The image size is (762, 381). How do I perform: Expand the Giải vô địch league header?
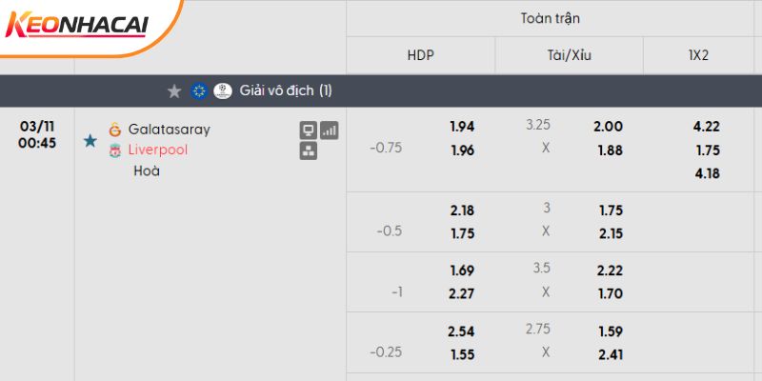click(x=286, y=91)
